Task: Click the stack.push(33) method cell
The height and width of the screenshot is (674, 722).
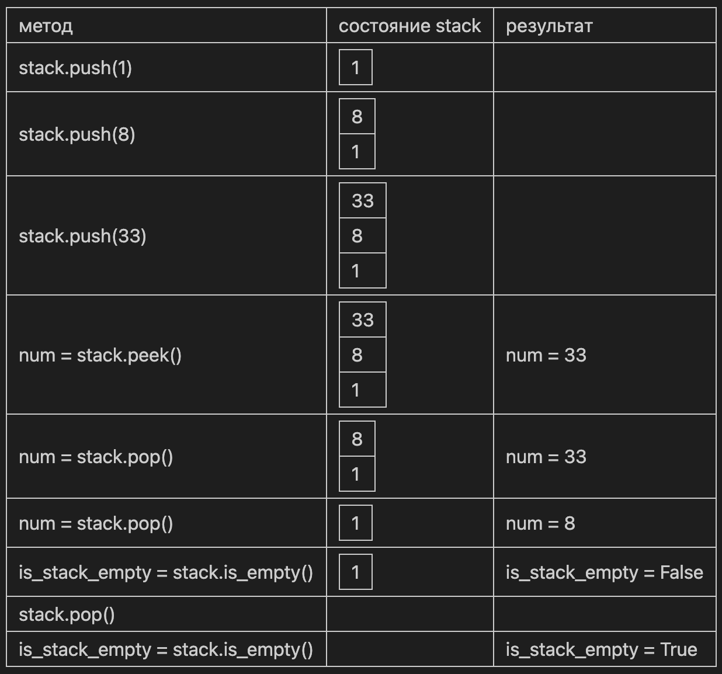Action: (x=166, y=236)
